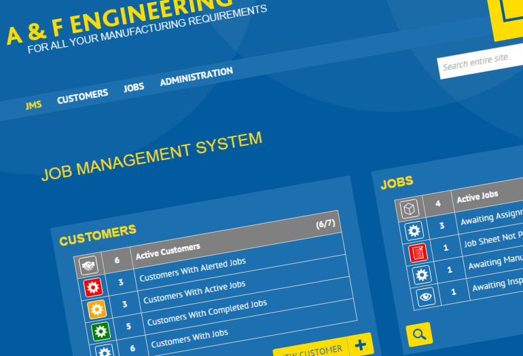Open the Customers navigation menu
The width and height of the screenshot is (523, 356).
pyautogui.click(x=82, y=97)
